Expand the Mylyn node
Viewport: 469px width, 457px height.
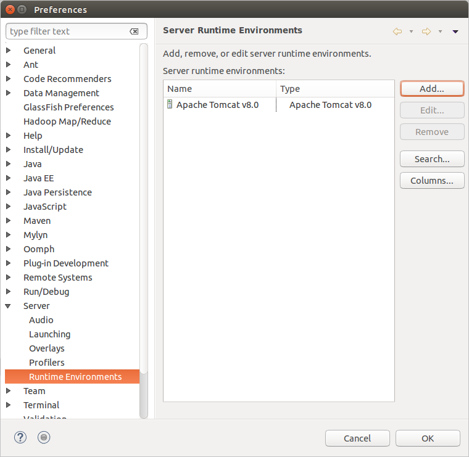(x=9, y=234)
